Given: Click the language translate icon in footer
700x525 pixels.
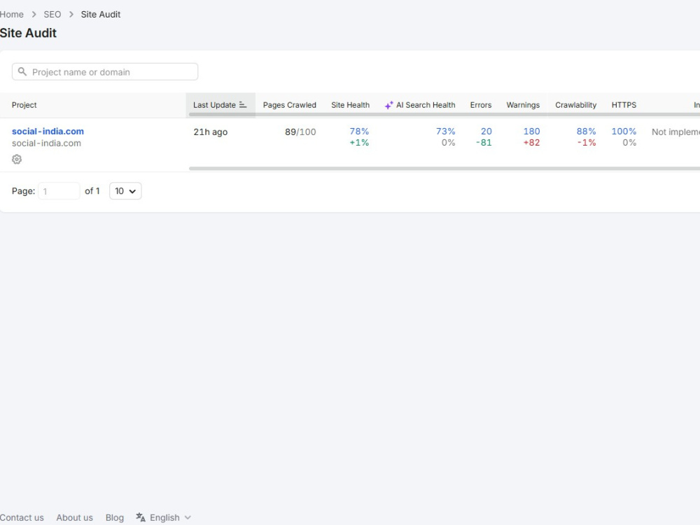Looking at the screenshot, I should pyautogui.click(x=141, y=517).
